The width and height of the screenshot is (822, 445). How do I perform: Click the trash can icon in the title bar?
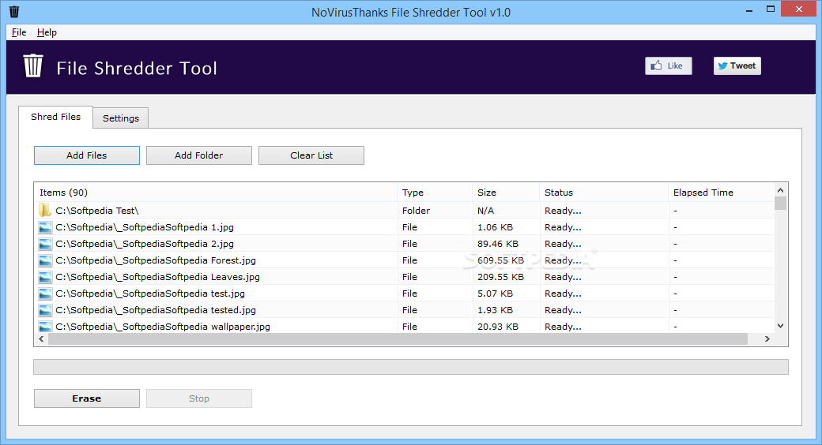coord(14,12)
